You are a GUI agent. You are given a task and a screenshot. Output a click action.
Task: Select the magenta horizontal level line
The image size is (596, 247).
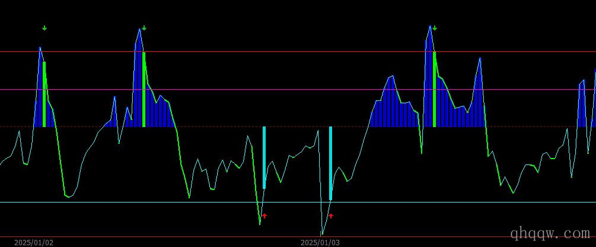point(298,90)
